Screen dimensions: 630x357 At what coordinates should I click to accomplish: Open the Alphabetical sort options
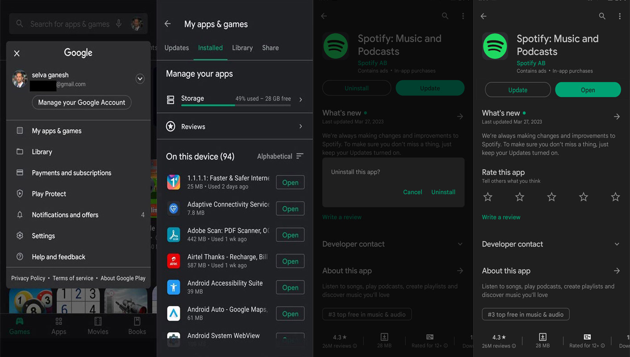coord(280,156)
